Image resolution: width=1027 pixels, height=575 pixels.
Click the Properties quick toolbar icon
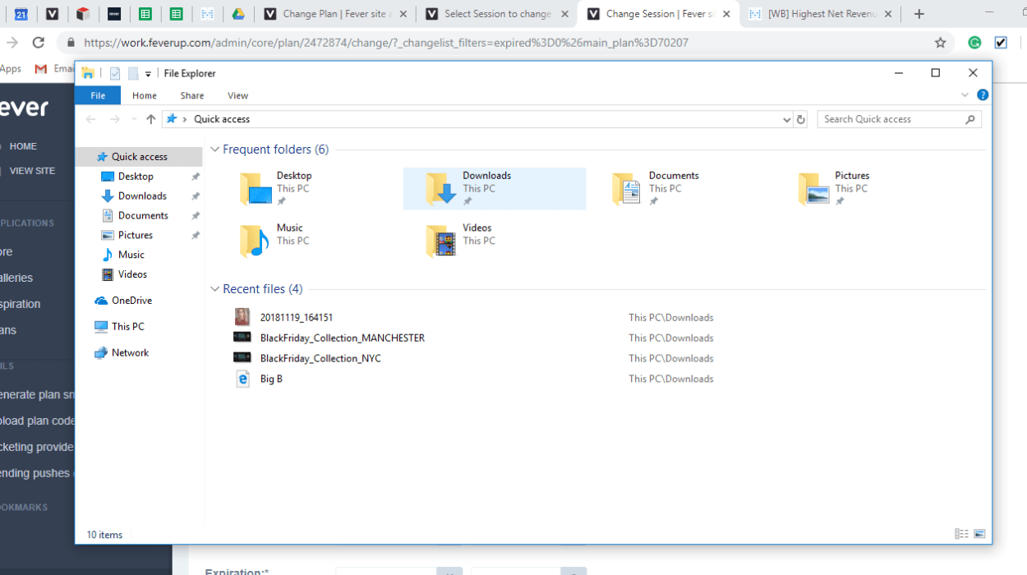click(x=115, y=73)
